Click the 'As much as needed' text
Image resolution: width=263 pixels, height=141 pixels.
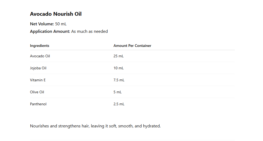pos(90,31)
